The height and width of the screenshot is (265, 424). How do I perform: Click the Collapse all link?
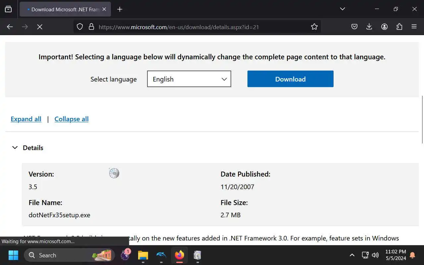(x=72, y=119)
